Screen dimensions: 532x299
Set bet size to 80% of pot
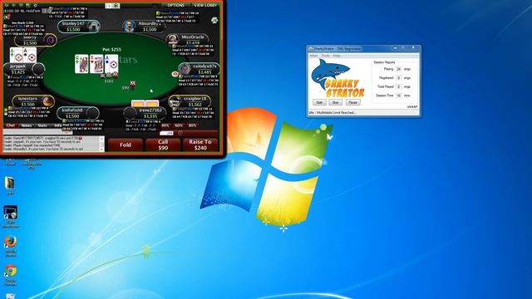pos(192,125)
